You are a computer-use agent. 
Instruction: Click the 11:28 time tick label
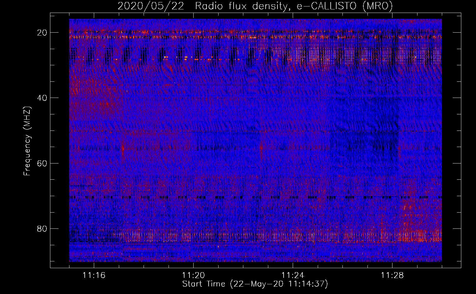392,275
